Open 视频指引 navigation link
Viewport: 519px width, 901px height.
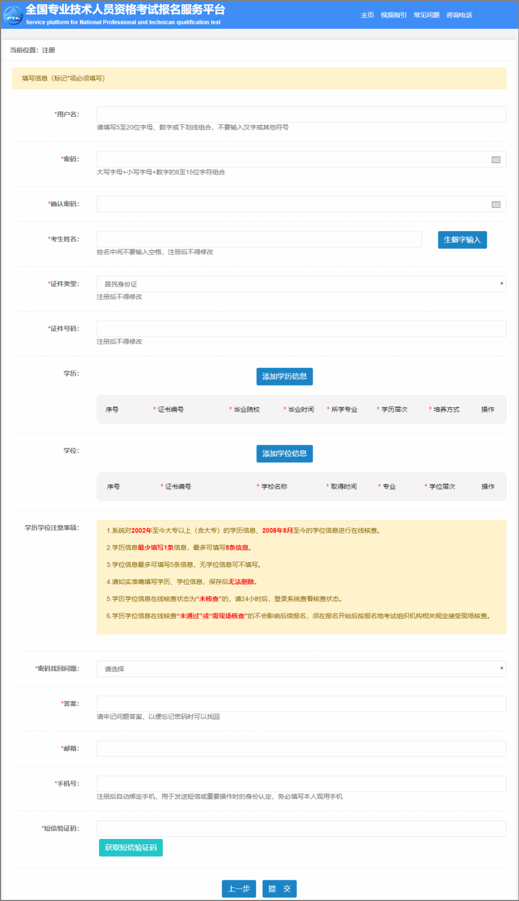pos(393,15)
